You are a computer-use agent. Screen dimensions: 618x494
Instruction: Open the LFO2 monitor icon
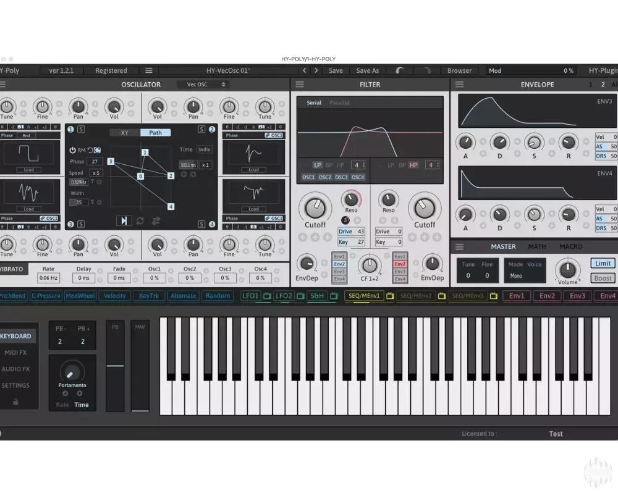(x=300, y=296)
